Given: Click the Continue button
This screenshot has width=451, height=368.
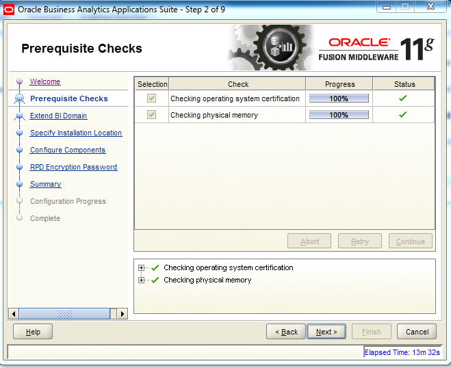Looking at the screenshot, I should [411, 241].
